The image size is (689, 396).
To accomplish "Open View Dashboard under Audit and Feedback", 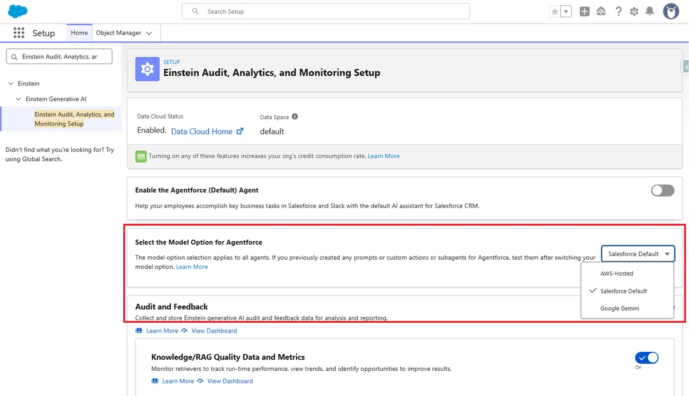I will 214,331.
